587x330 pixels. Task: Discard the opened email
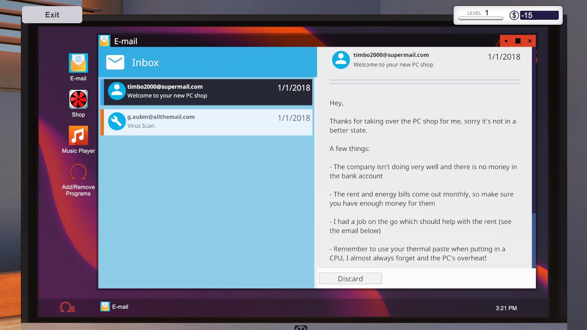(x=350, y=278)
